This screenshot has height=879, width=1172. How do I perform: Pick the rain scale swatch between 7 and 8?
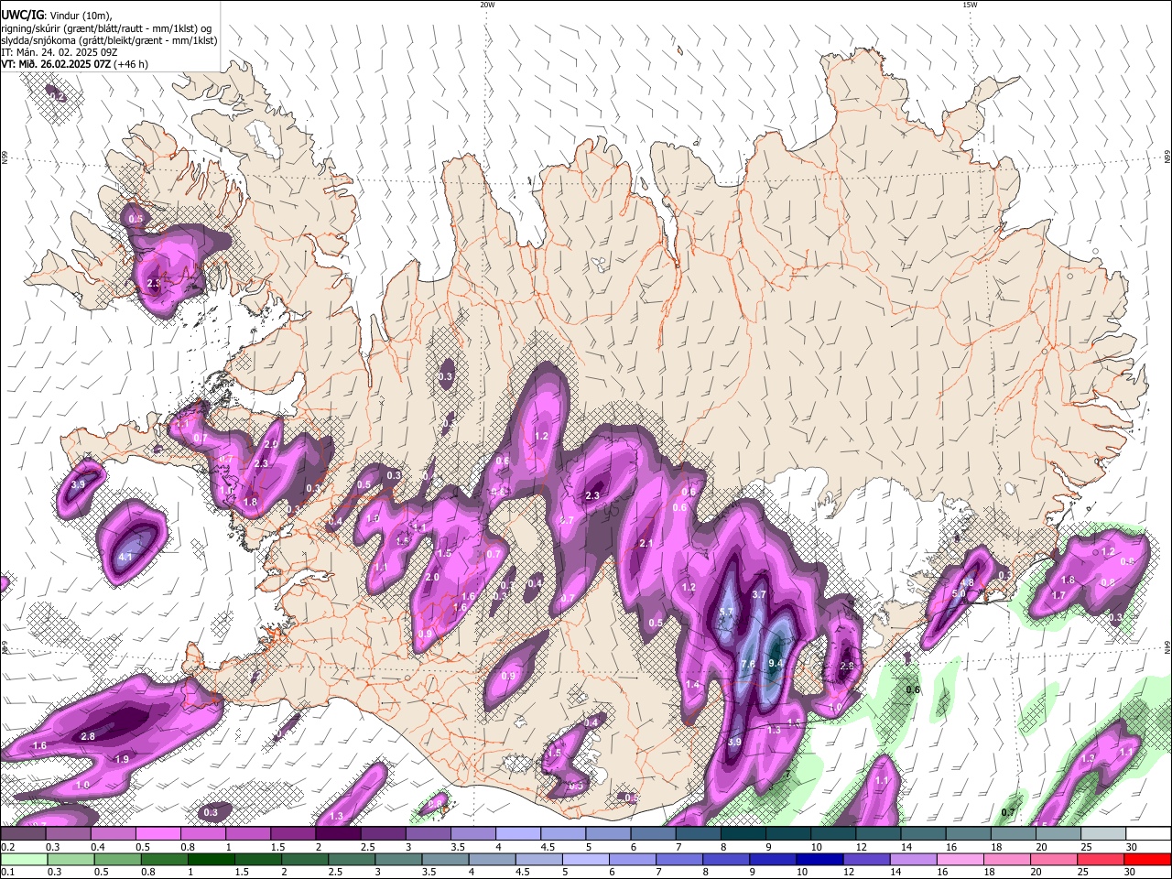[678, 859]
